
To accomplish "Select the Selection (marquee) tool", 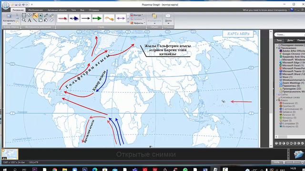I will point(24,16).
